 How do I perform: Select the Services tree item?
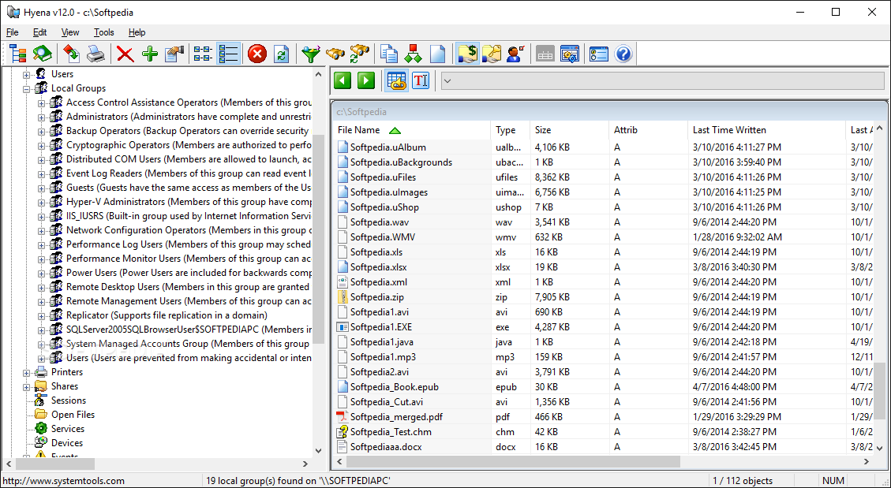pyautogui.click(x=68, y=428)
